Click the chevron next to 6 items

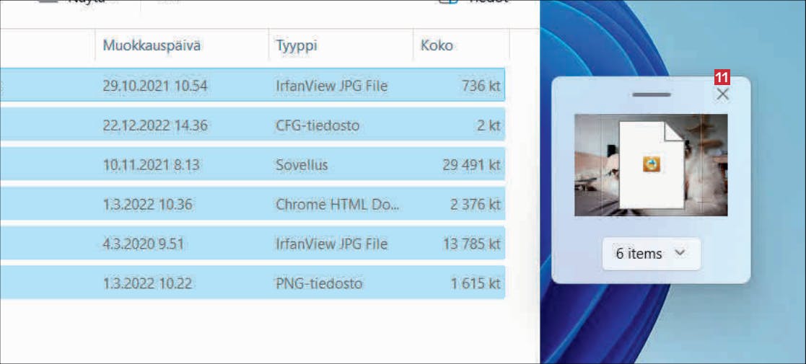680,253
